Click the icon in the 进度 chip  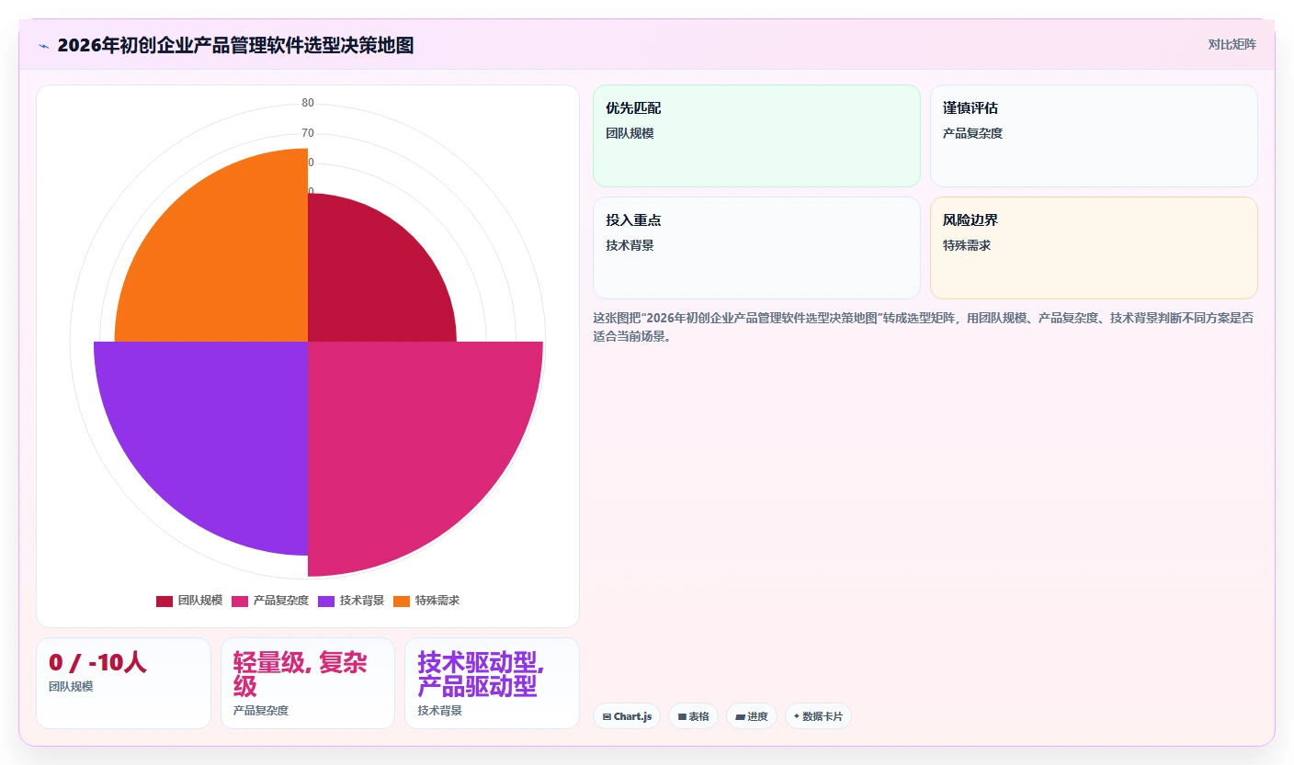pyautogui.click(x=740, y=716)
